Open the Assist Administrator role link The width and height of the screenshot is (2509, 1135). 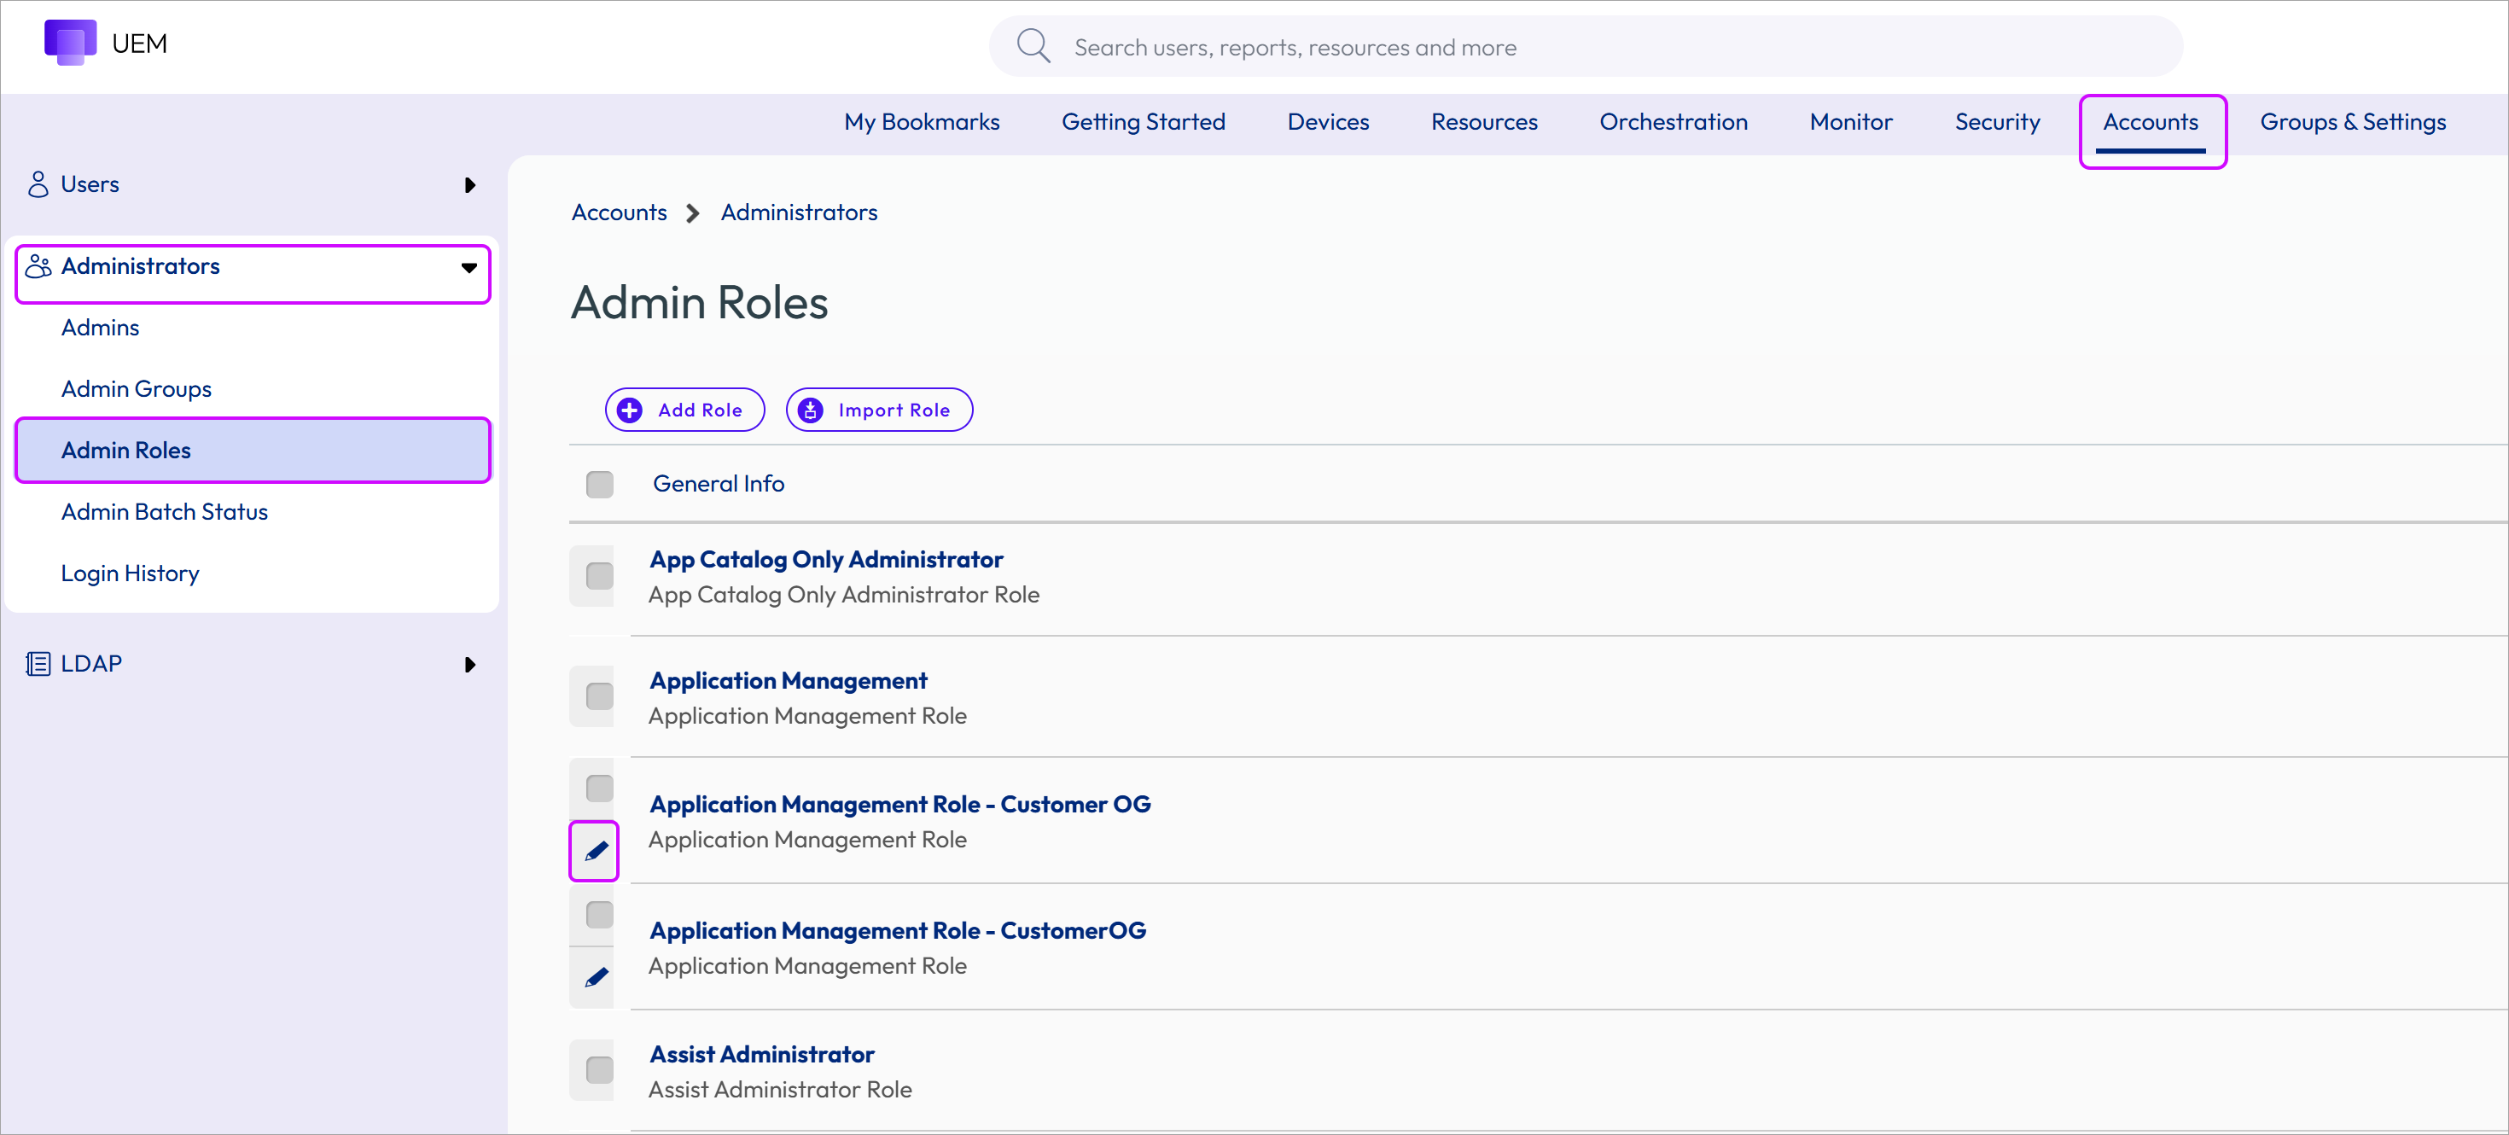point(761,1054)
